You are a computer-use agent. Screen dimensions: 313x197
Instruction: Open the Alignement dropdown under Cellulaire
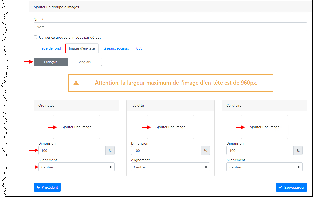click(264, 167)
